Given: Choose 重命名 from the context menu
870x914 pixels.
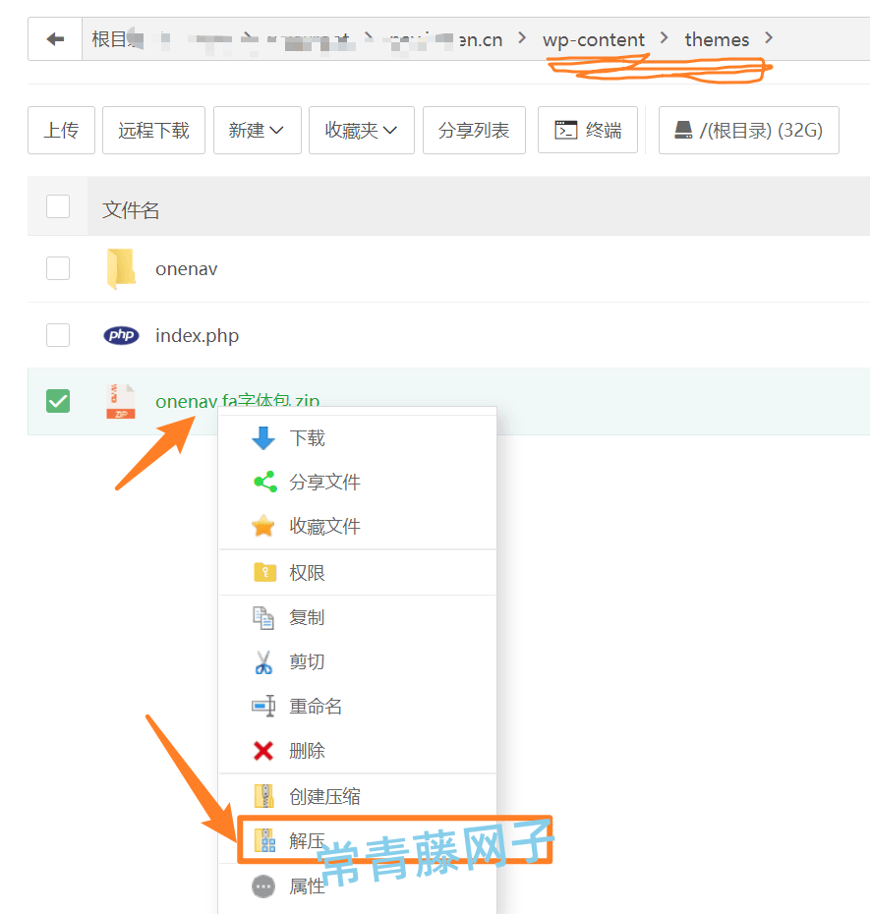Looking at the screenshot, I should [358, 706].
